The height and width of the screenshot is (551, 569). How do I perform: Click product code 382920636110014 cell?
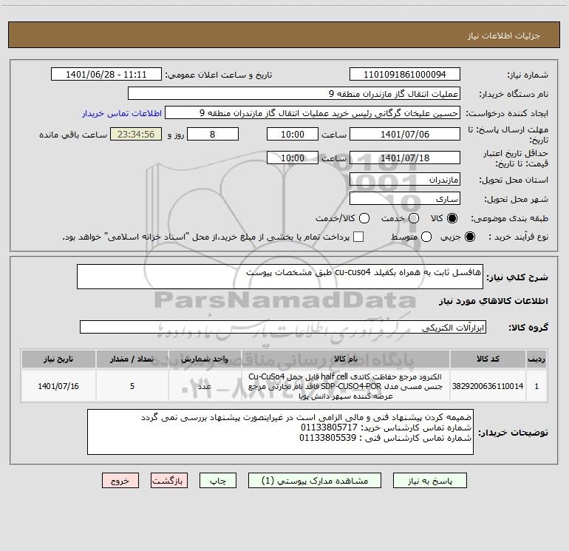coord(488,386)
